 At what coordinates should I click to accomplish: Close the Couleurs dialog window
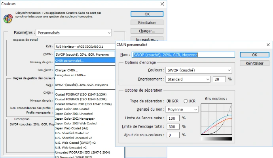[x=161, y=4]
